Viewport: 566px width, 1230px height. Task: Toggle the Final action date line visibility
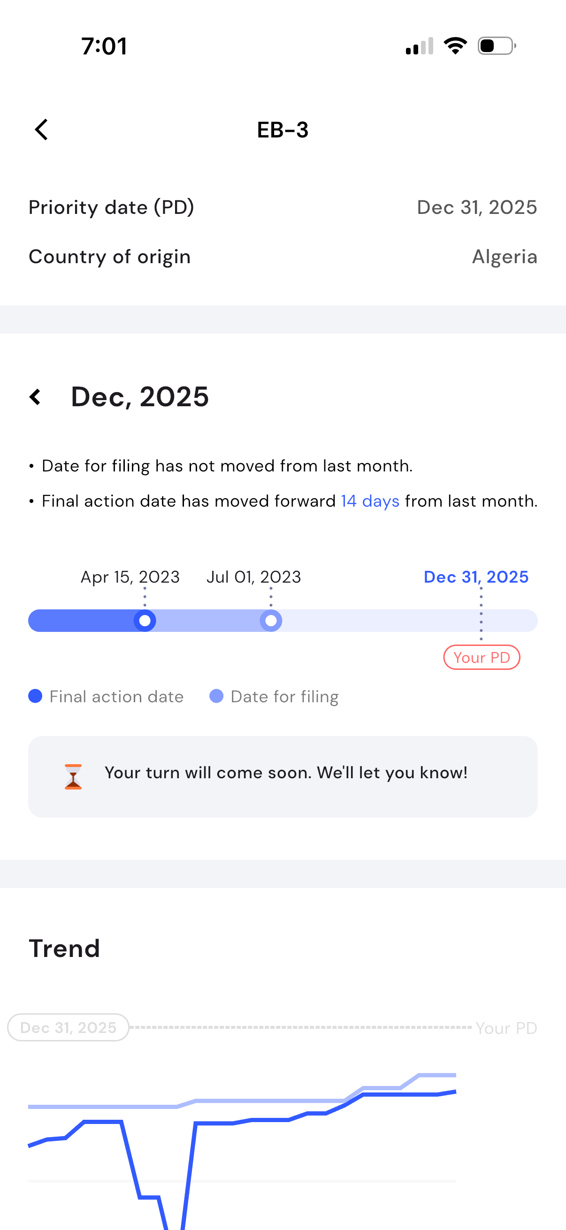pos(116,696)
